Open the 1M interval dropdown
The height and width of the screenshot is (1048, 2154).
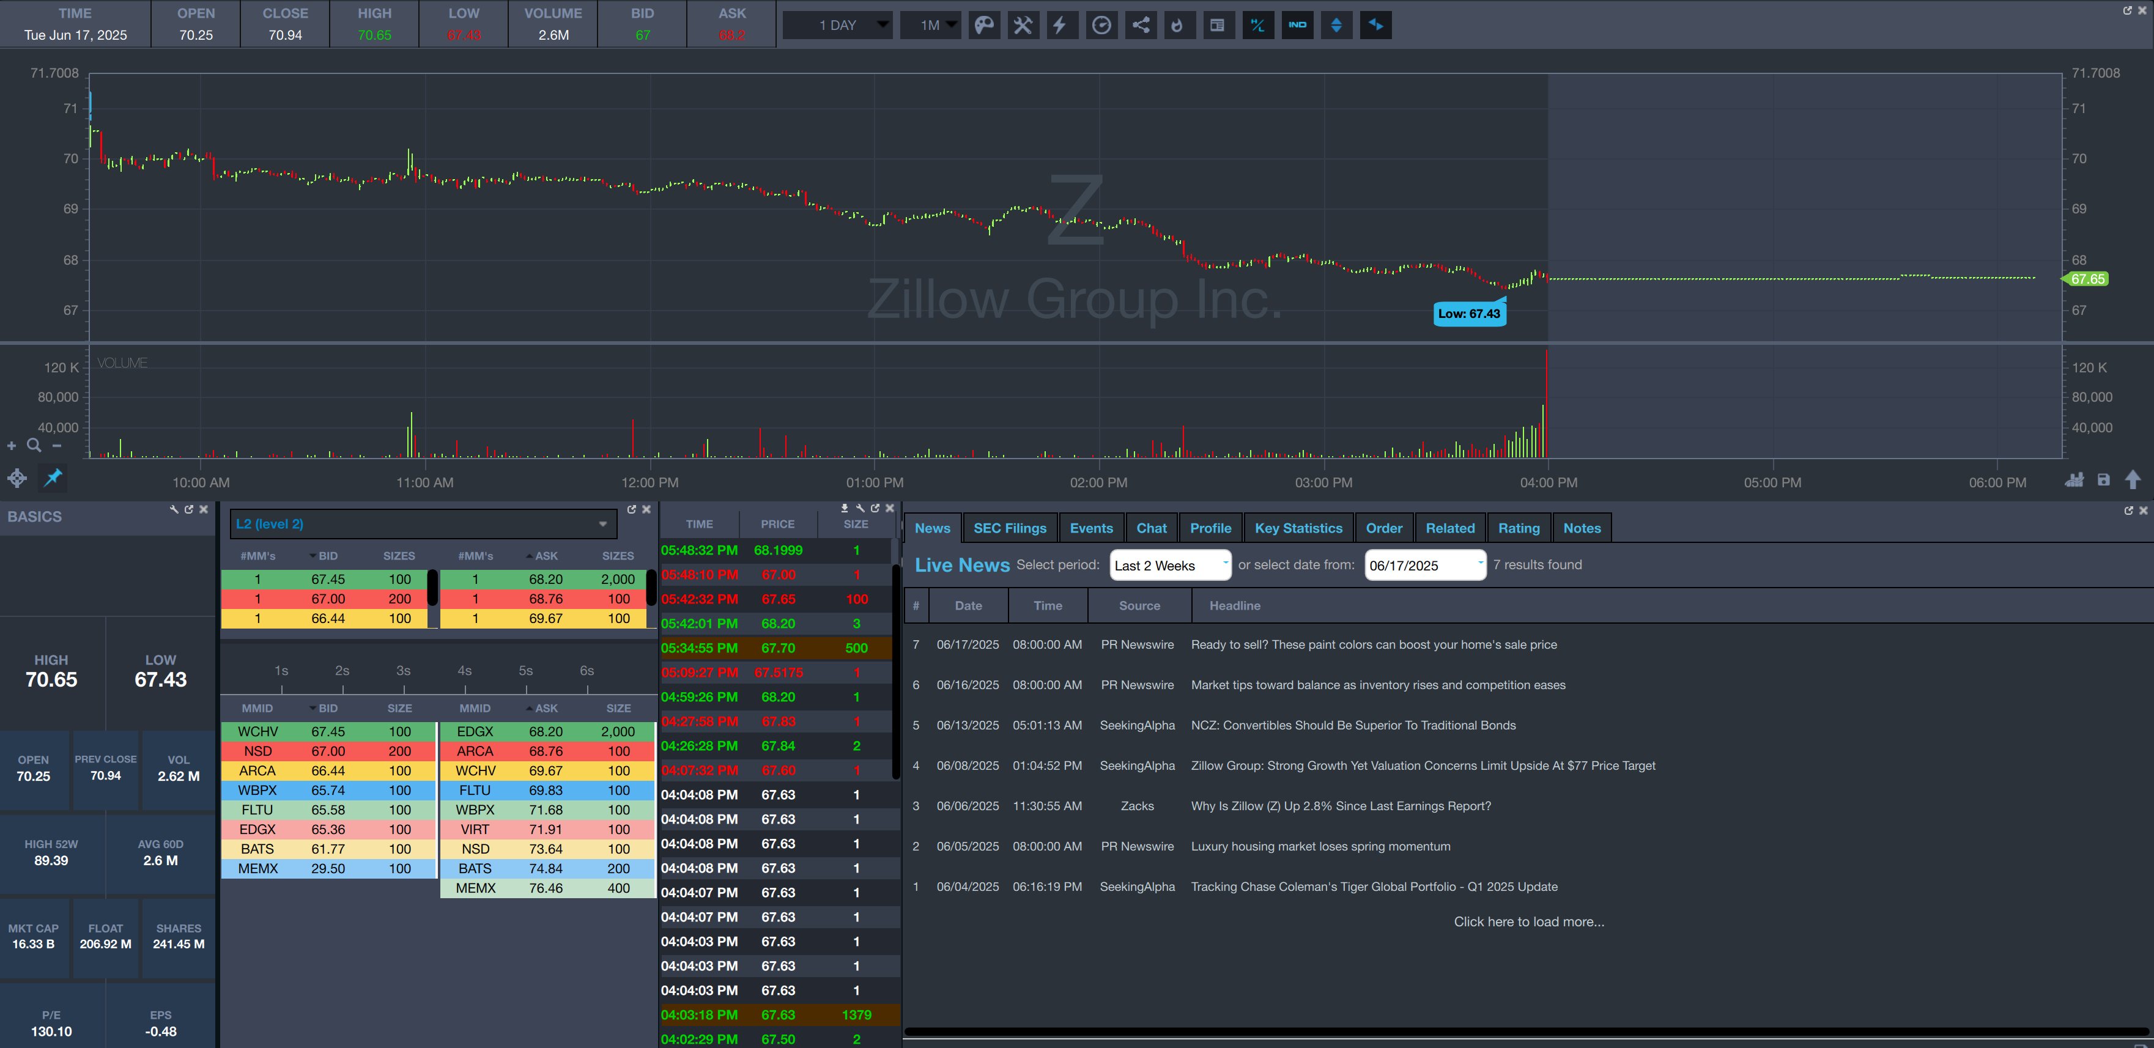coord(931,25)
